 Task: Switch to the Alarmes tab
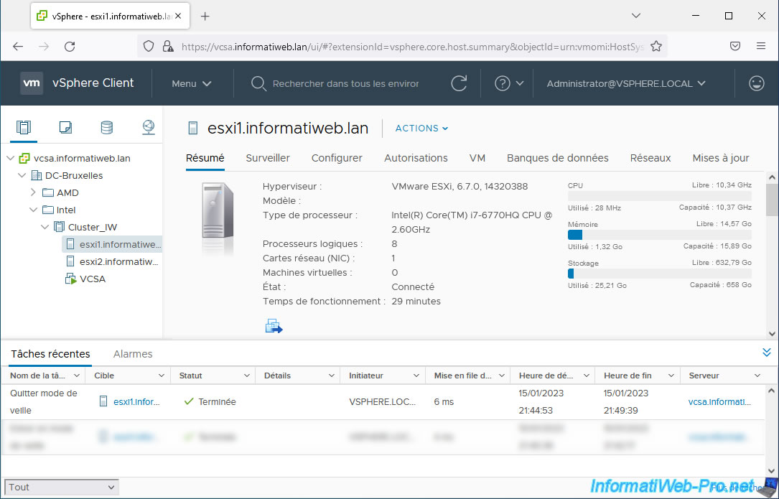[x=133, y=354]
